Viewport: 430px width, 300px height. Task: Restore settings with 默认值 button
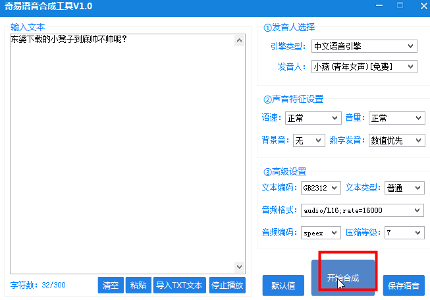click(283, 285)
